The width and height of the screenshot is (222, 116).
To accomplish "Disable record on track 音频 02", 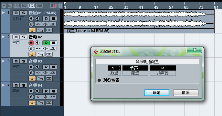I will pos(31,43).
